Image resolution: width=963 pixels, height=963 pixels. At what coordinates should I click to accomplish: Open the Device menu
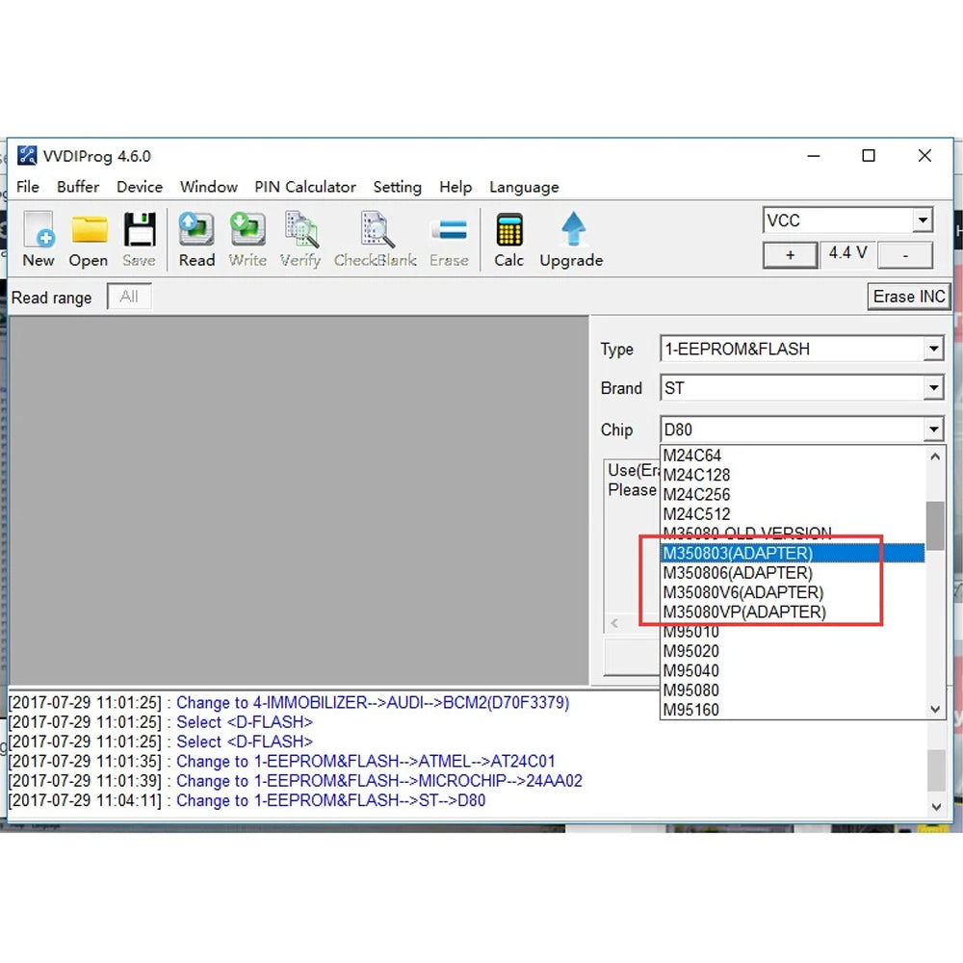point(140,187)
